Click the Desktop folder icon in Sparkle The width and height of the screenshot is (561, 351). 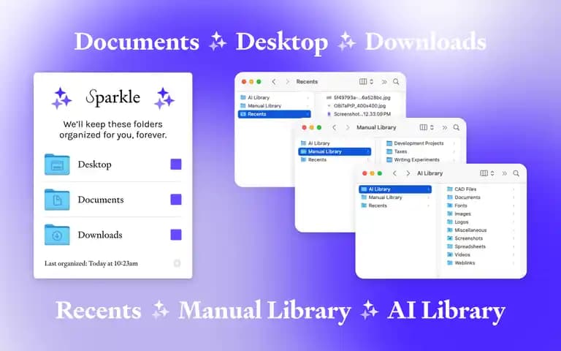[x=57, y=165]
